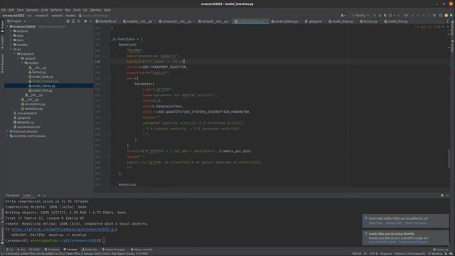Click the Python interpreter status bar widget
This screenshot has height=256, width=455.
point(409,254)
